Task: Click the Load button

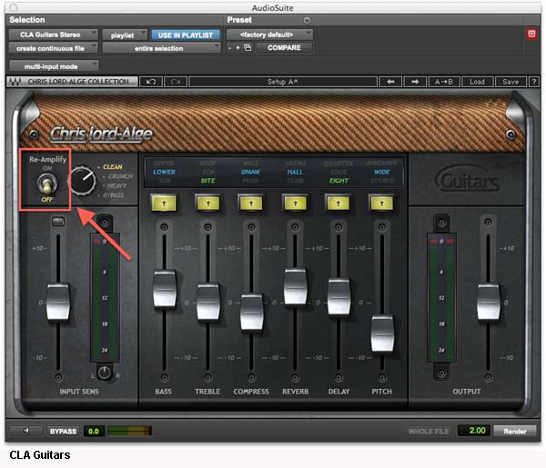Action: 477,82
